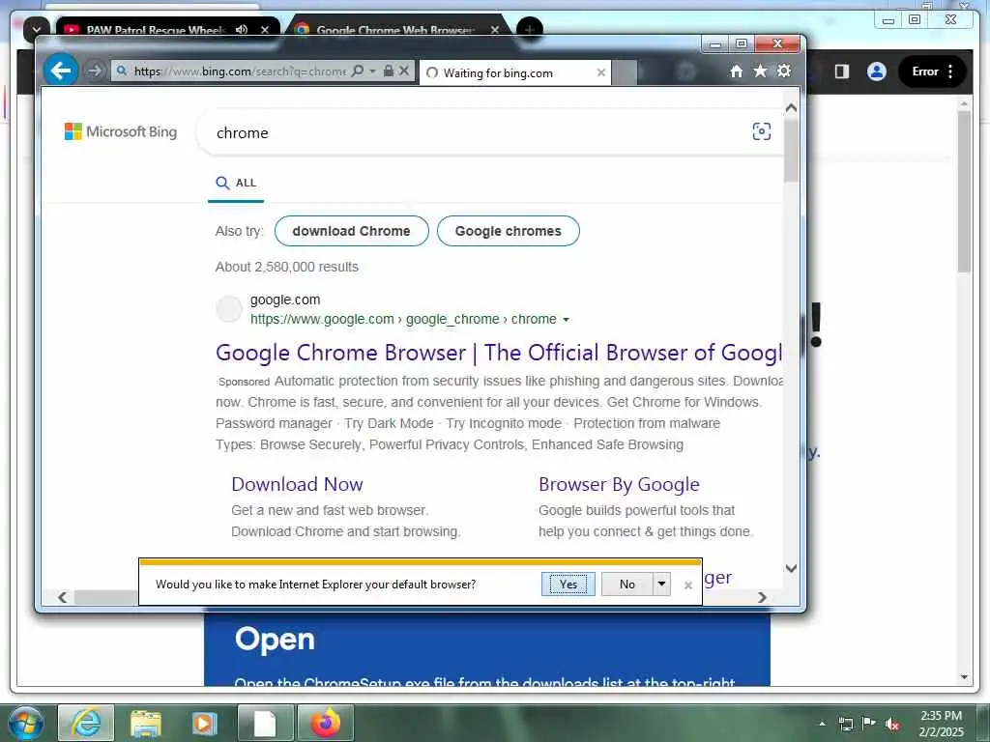Click the google.com result URL text
The width and height of the screenshot is (990, 742).
coord(403,319)
